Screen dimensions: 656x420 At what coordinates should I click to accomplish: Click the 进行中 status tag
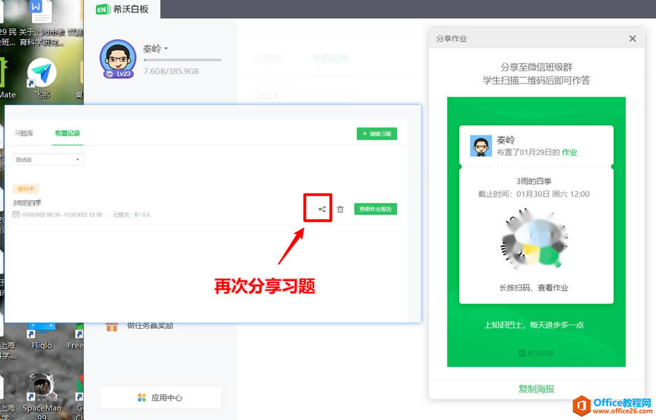point(26,189)
